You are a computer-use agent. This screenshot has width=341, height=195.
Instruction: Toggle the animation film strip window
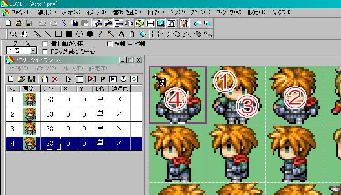click(x=150, y=23)
